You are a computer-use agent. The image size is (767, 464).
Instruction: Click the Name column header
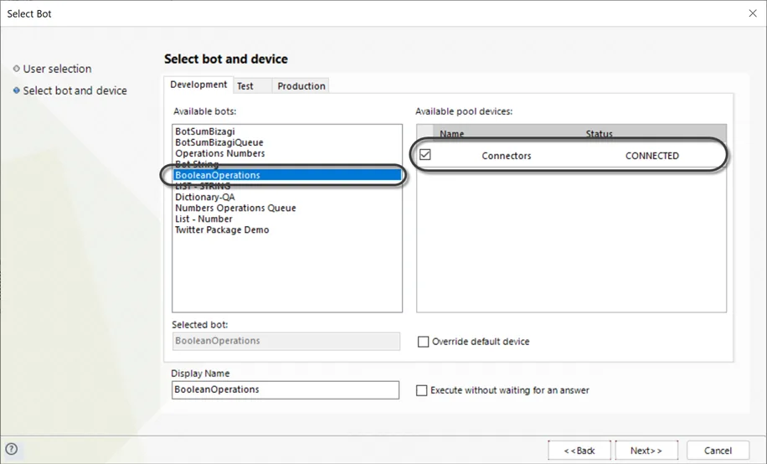click(451, 134)
